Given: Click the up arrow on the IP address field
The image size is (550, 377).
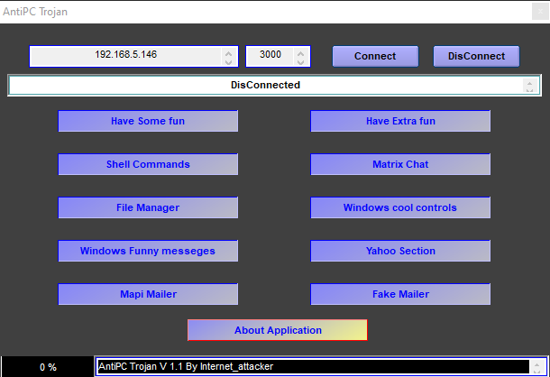Looking at the screenshot, I should pyautogui.click(x=228, y=51).
